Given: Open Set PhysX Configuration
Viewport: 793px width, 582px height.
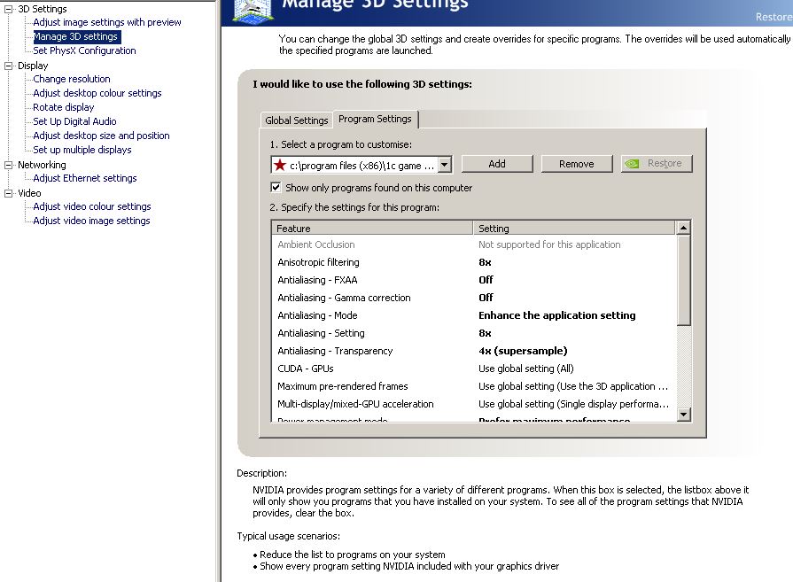Looking at the screenshot, I should [x=84, y=50].
